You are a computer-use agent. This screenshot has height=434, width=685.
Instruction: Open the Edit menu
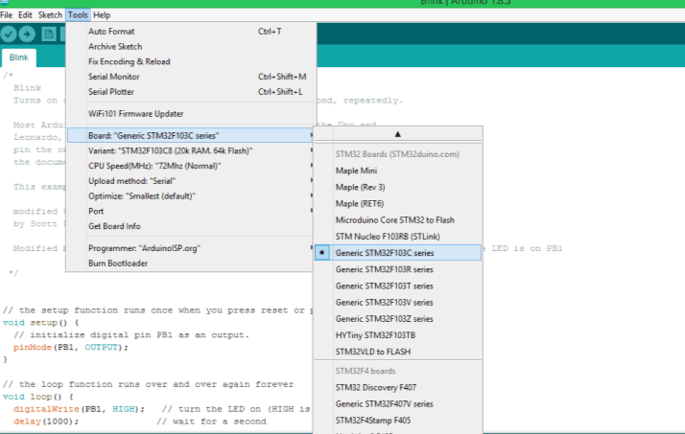25,14
